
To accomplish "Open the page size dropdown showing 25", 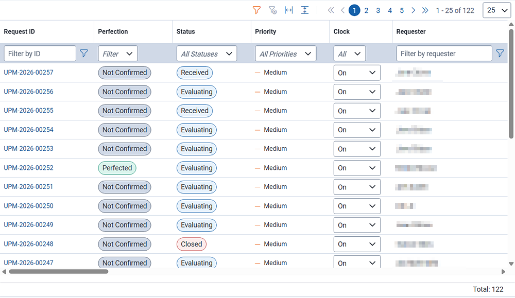I will [x=496, y=10].
